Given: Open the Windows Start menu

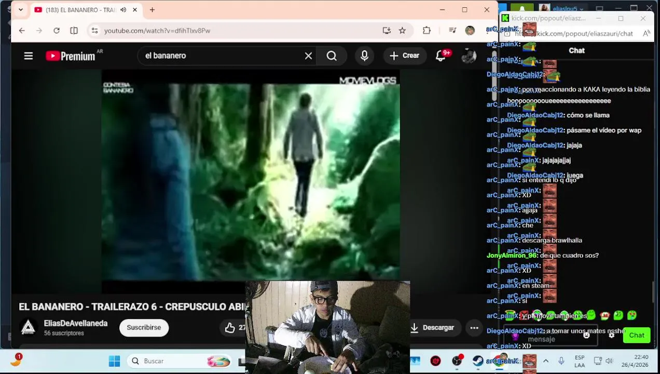Looking at the screenshot, I should [x=114, y=361].
